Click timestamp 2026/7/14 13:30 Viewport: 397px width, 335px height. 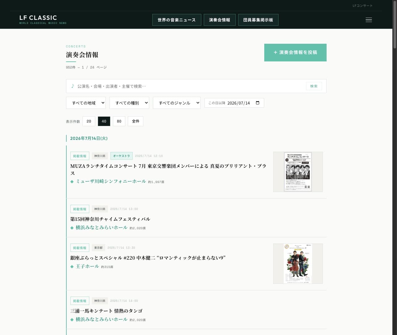[x=121, y=248]
